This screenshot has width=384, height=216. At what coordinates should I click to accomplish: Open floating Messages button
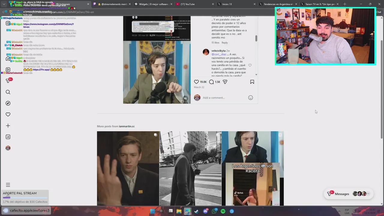click(348, 194)
